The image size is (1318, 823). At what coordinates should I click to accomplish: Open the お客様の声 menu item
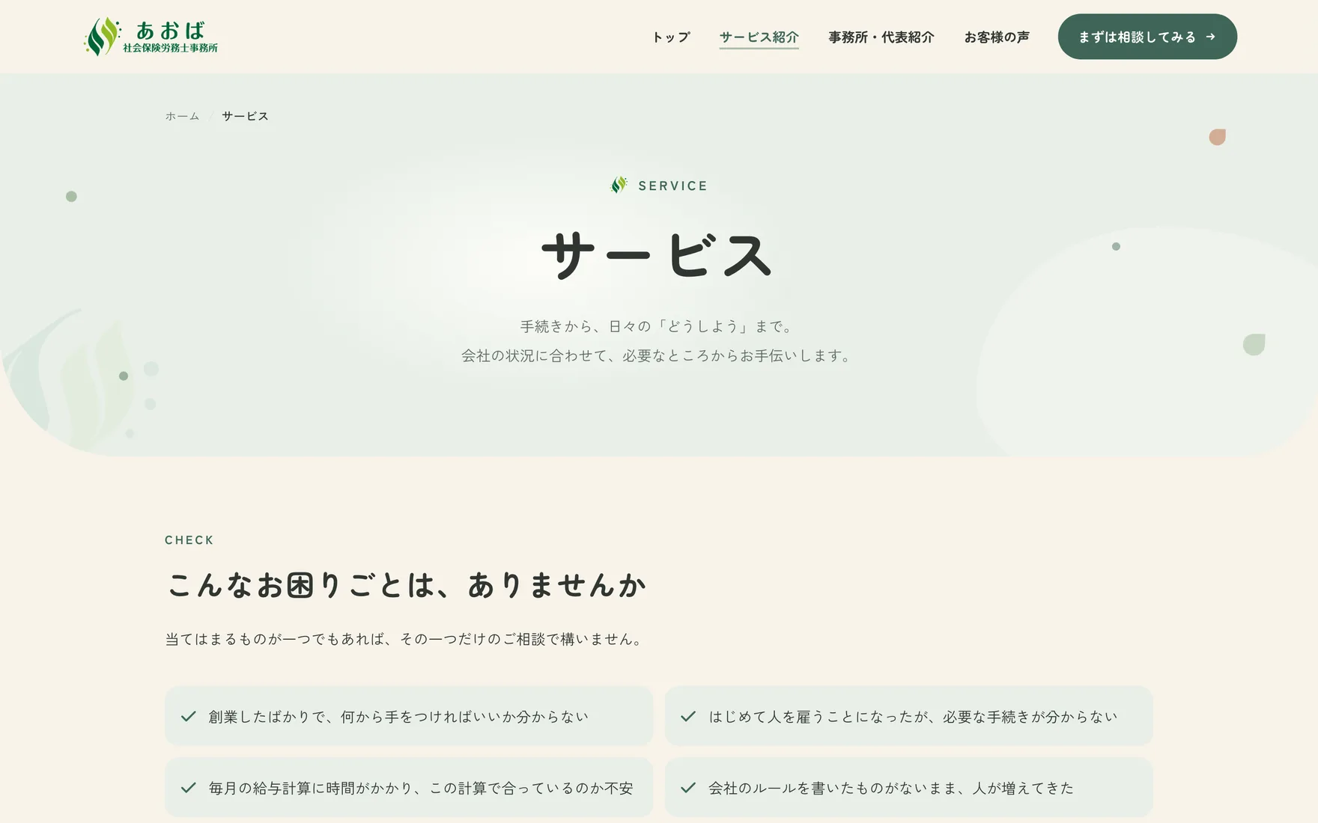(x=996, y=37)
